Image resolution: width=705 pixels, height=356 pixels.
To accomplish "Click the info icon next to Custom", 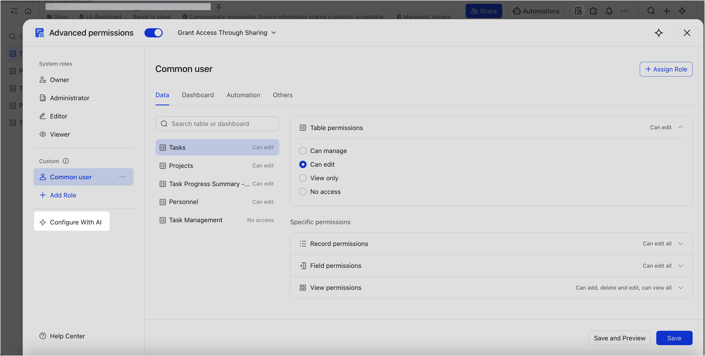I will click(66, 161).
